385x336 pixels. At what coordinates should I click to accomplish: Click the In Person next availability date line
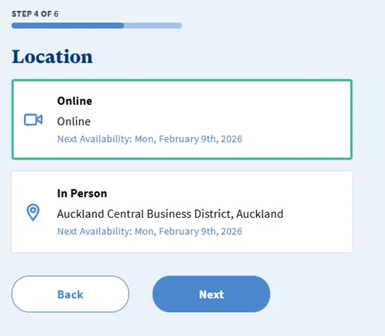pyautogui.click(x=149, y=231)
